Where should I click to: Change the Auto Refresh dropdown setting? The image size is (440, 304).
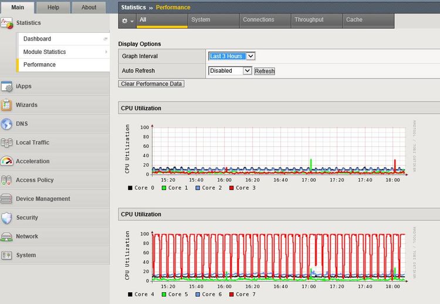[x=230, y=71]
